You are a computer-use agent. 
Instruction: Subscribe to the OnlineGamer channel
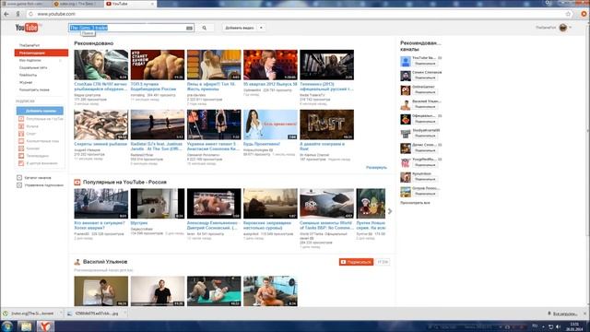pos(425,92)
